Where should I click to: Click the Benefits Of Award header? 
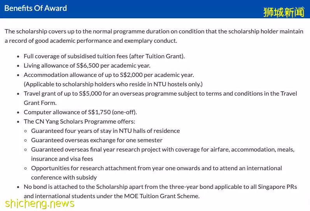pos(35,8)
